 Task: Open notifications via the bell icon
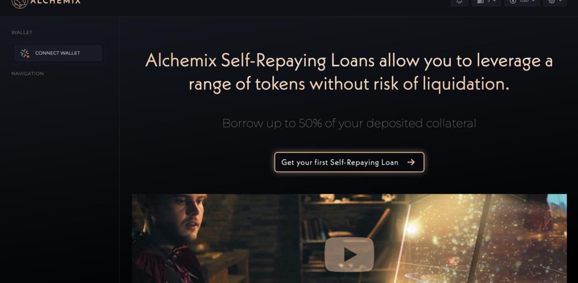tap(460, 2)
